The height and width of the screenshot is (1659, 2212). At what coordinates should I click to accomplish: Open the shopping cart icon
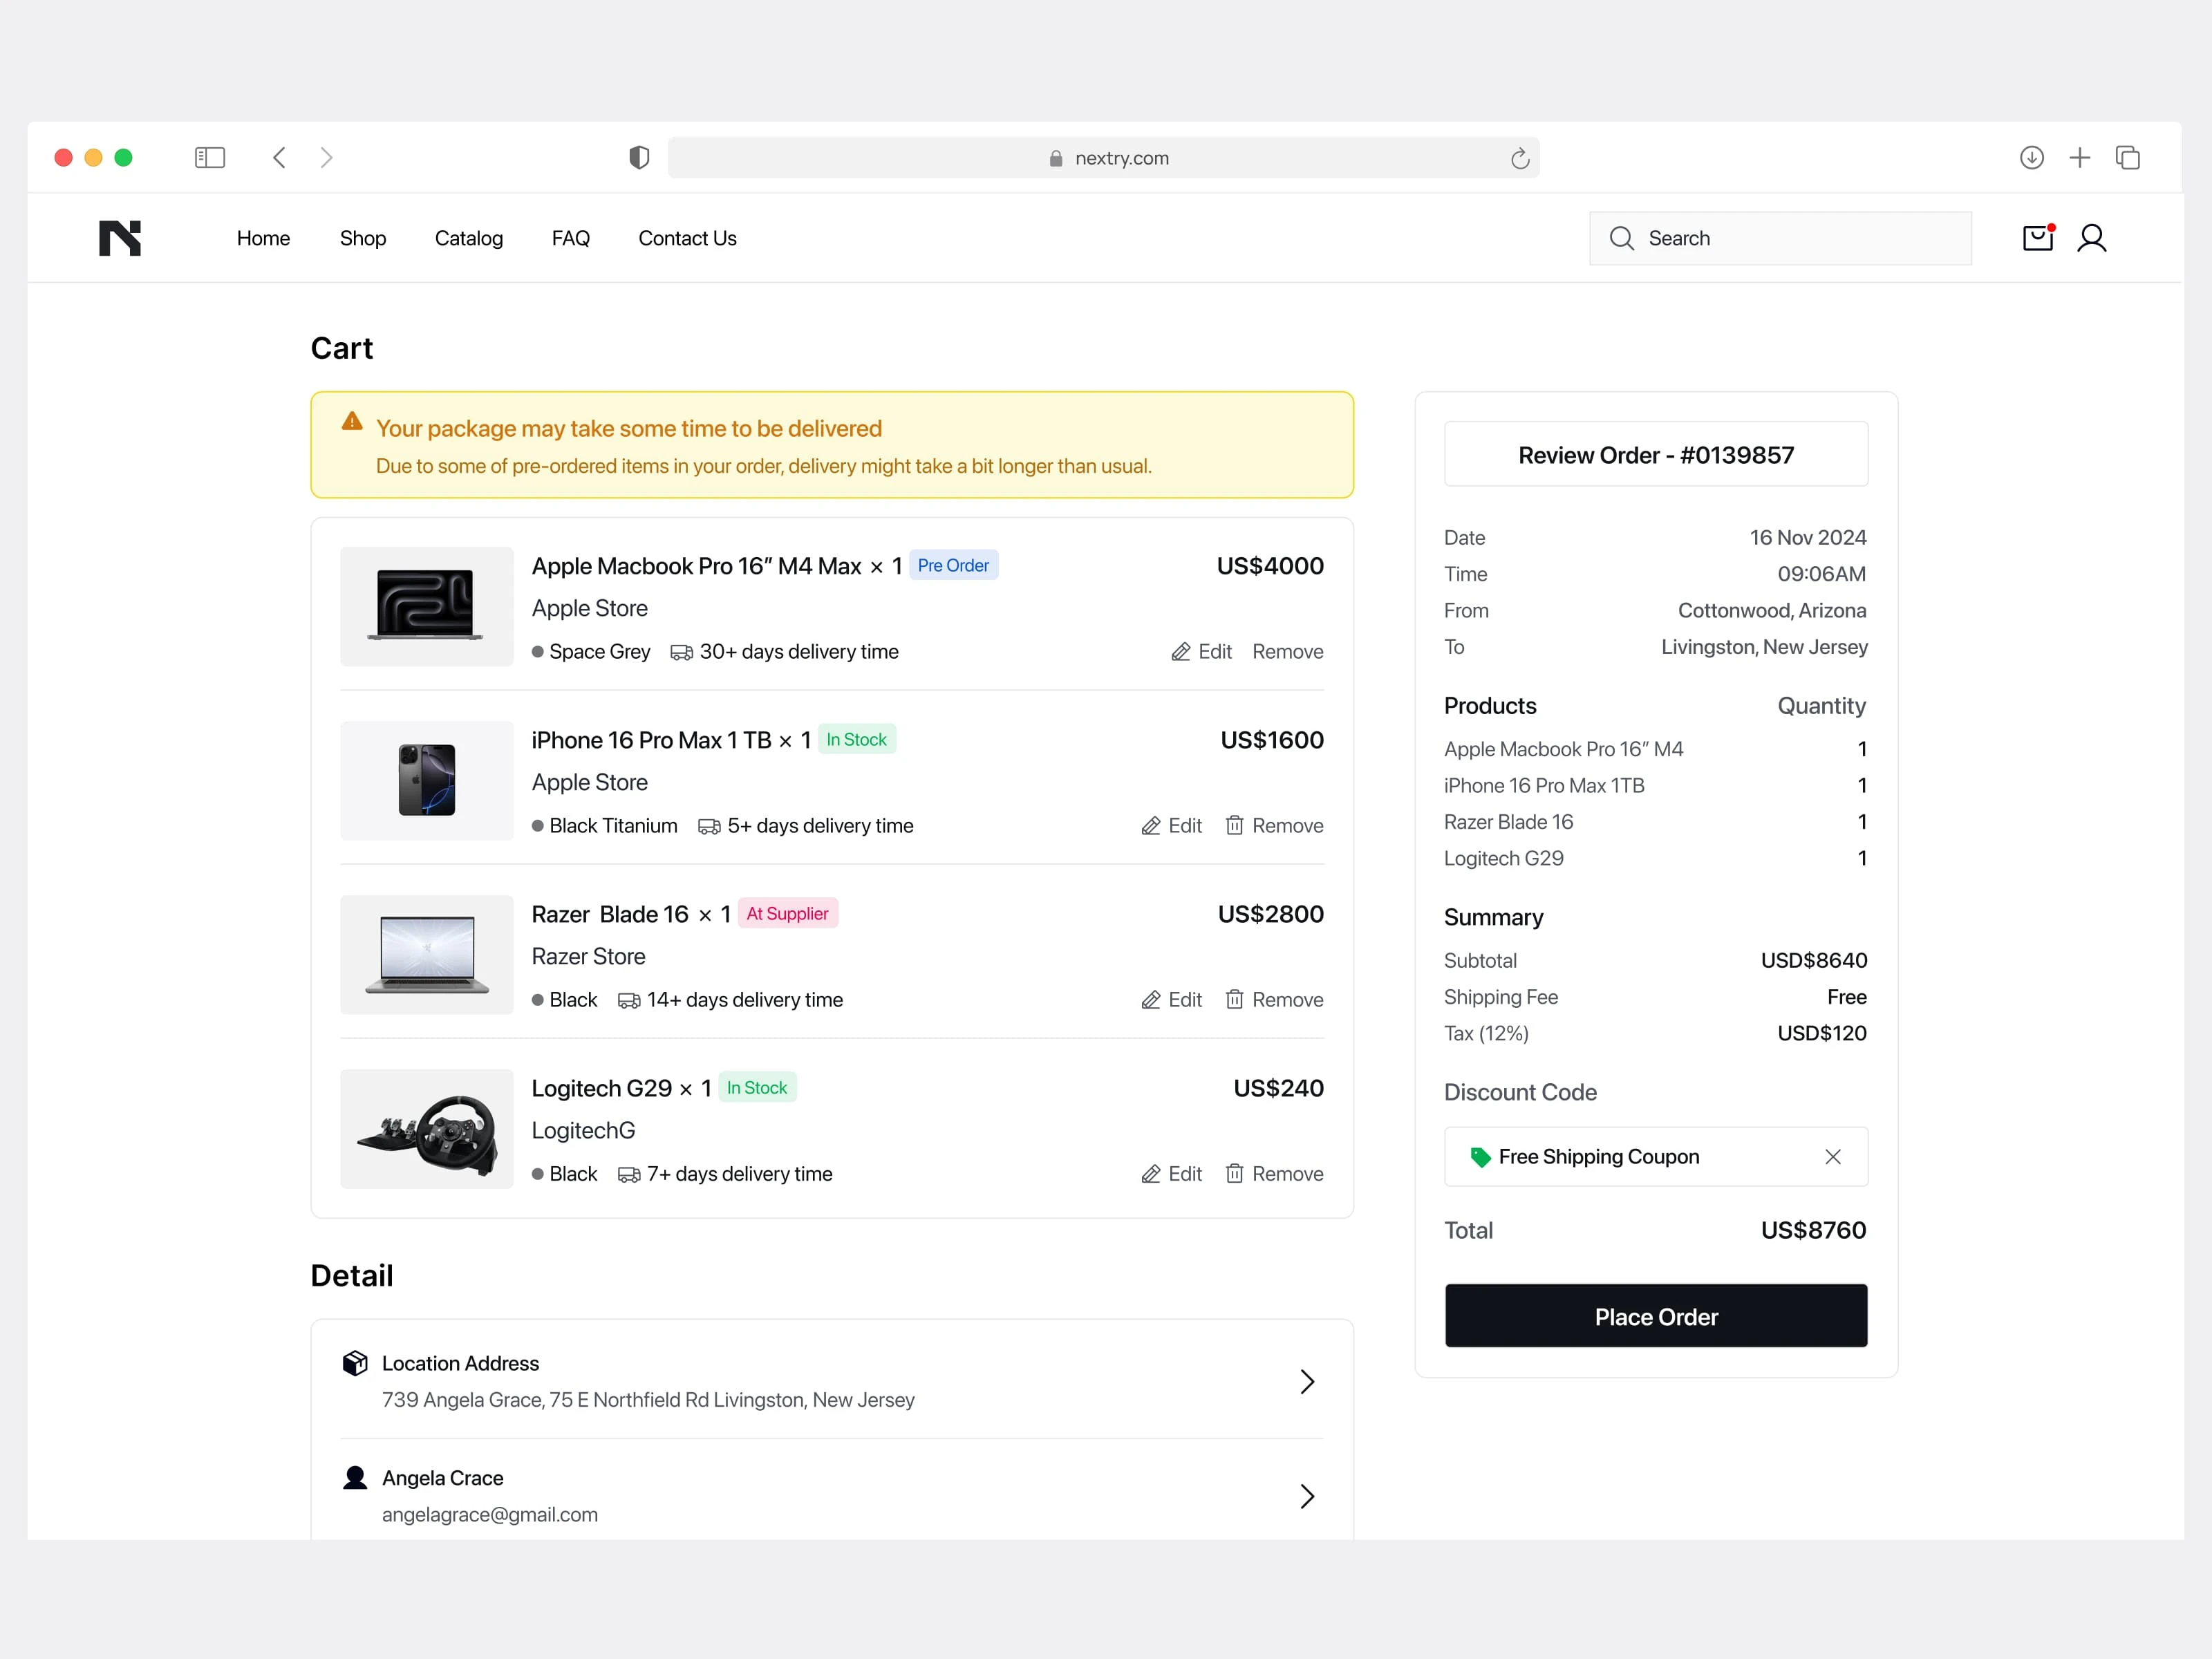click(x=2037, y=238)
